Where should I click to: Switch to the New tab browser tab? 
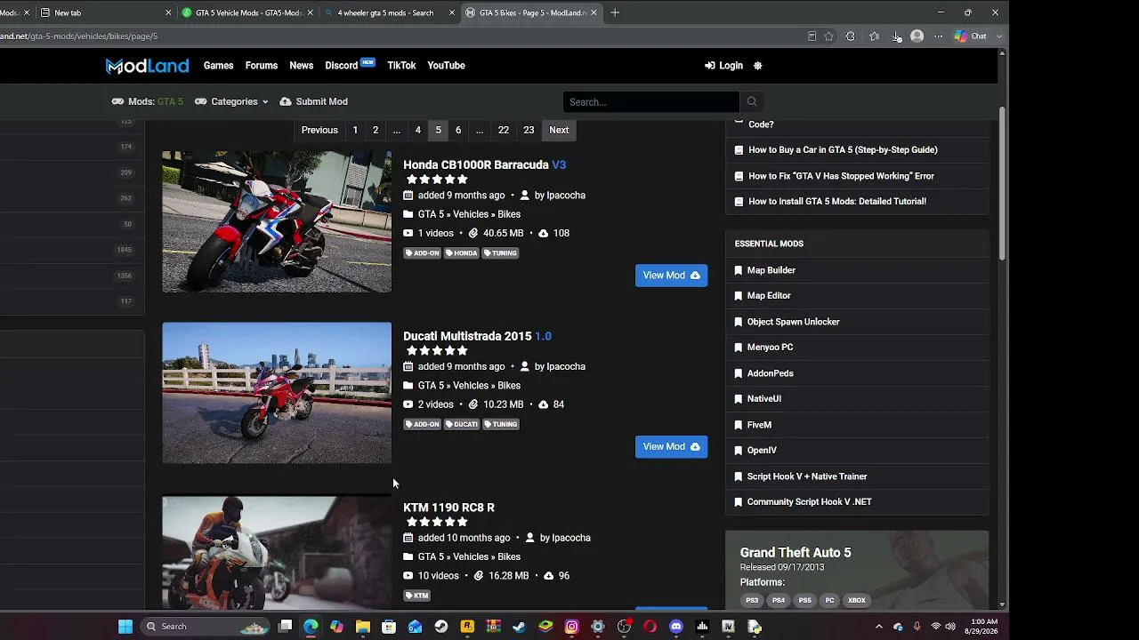(x=105, y=13)
